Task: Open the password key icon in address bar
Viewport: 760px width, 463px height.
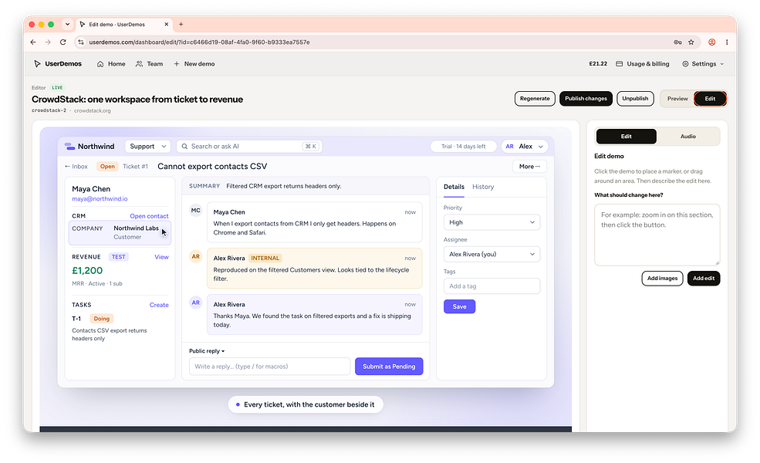Action: [x=677, y=42]
